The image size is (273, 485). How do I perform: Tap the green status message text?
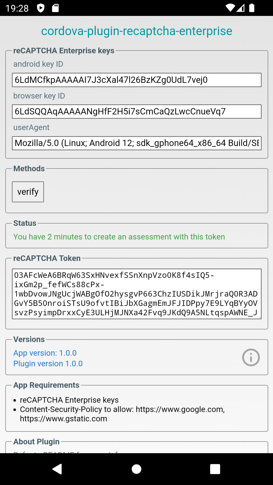click(x=119, y=237)
